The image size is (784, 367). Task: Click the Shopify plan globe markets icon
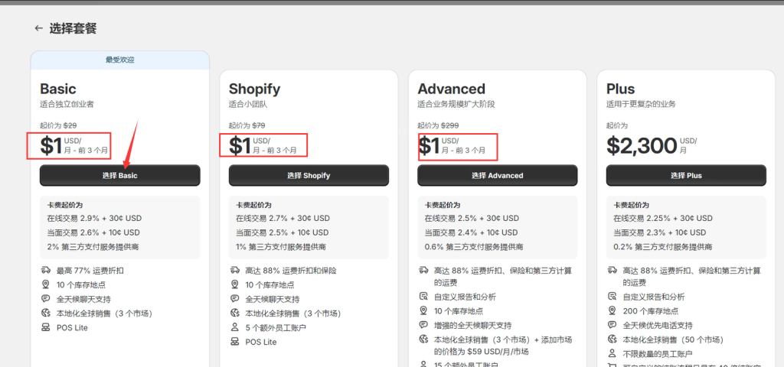pos(234,313)
